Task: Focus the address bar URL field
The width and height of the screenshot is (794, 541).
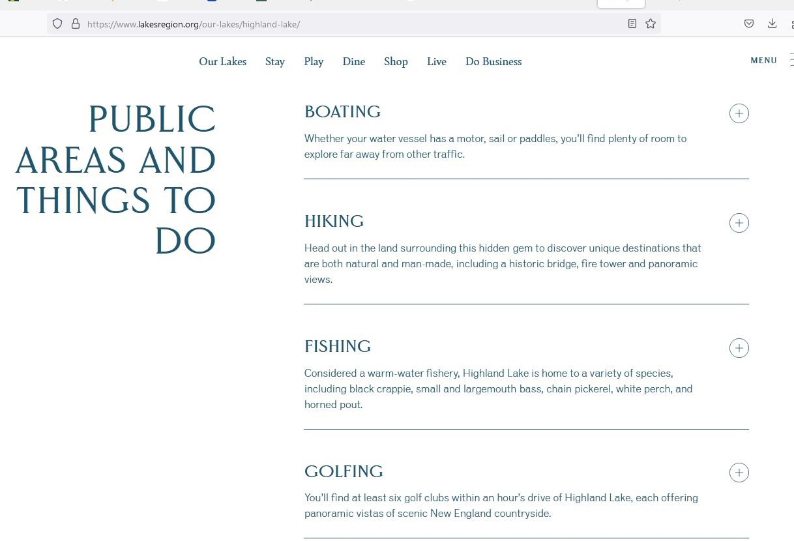Action: [354, 24]
